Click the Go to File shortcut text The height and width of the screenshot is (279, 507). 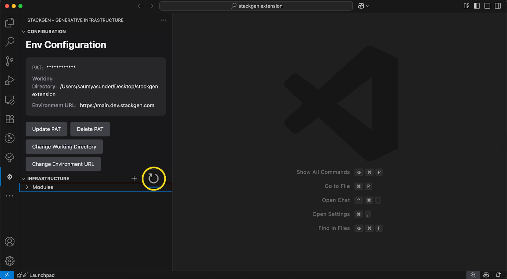coord(337,186)
